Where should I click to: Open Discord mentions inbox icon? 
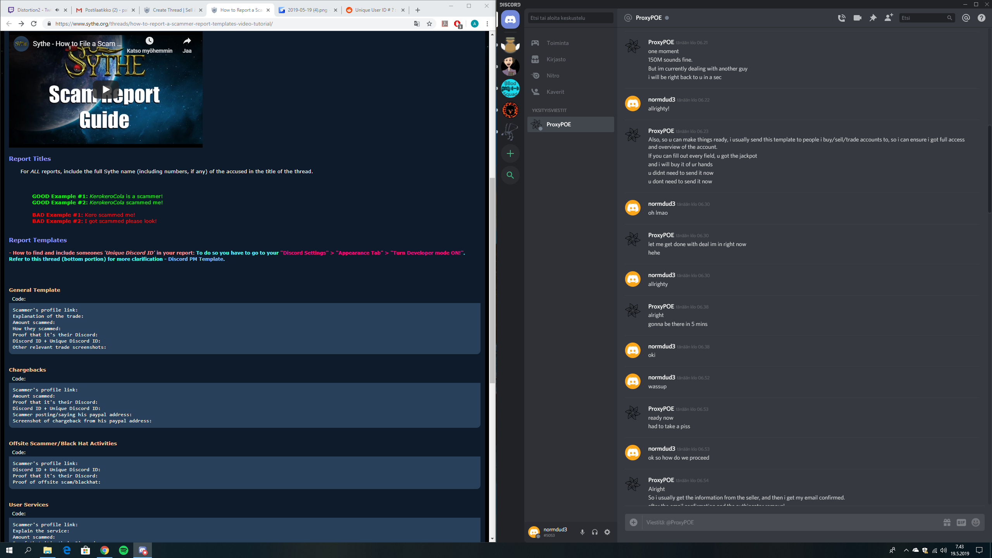point(966,18)
